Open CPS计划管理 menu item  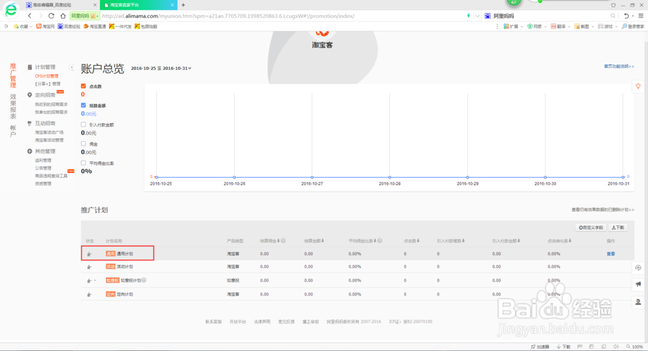47,76
